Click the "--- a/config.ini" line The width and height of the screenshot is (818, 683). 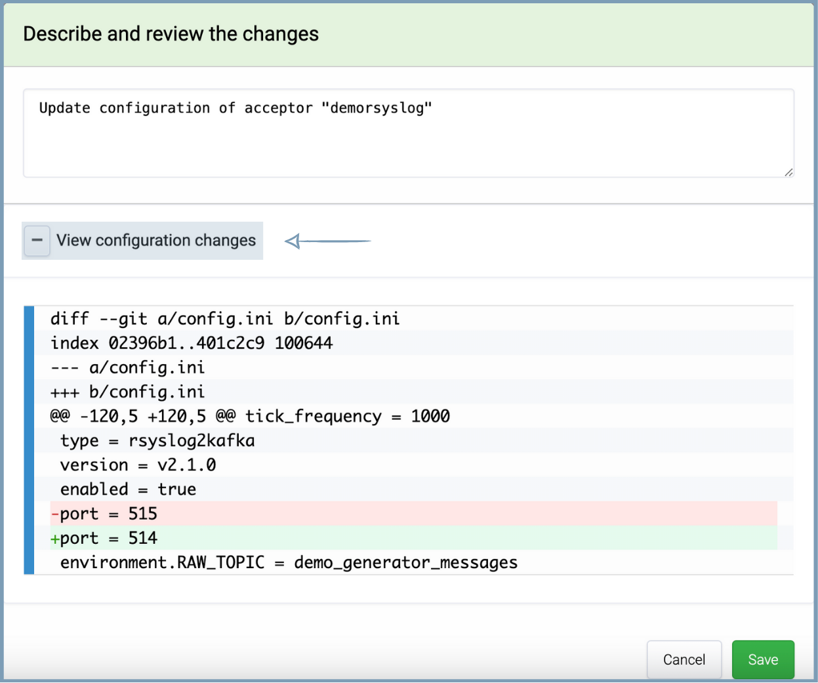(x=128, y=367)
